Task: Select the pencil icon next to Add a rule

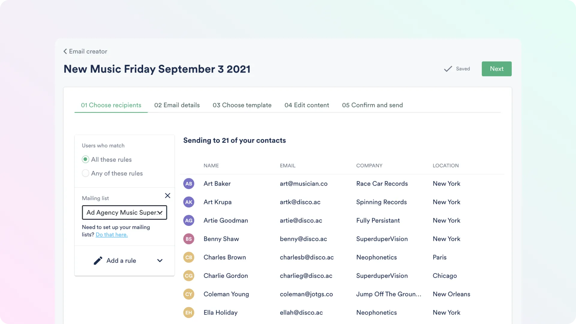Action: click(x=98, y=260)
